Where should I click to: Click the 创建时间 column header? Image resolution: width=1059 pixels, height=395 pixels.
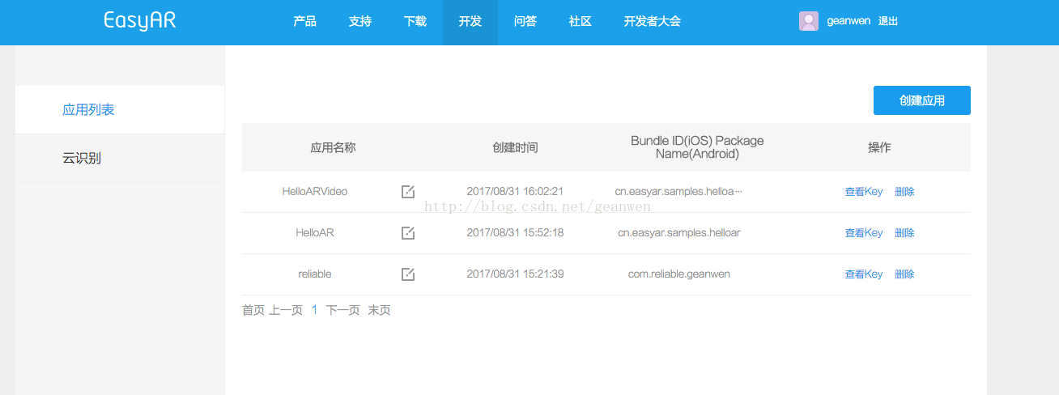pos(515,148)
